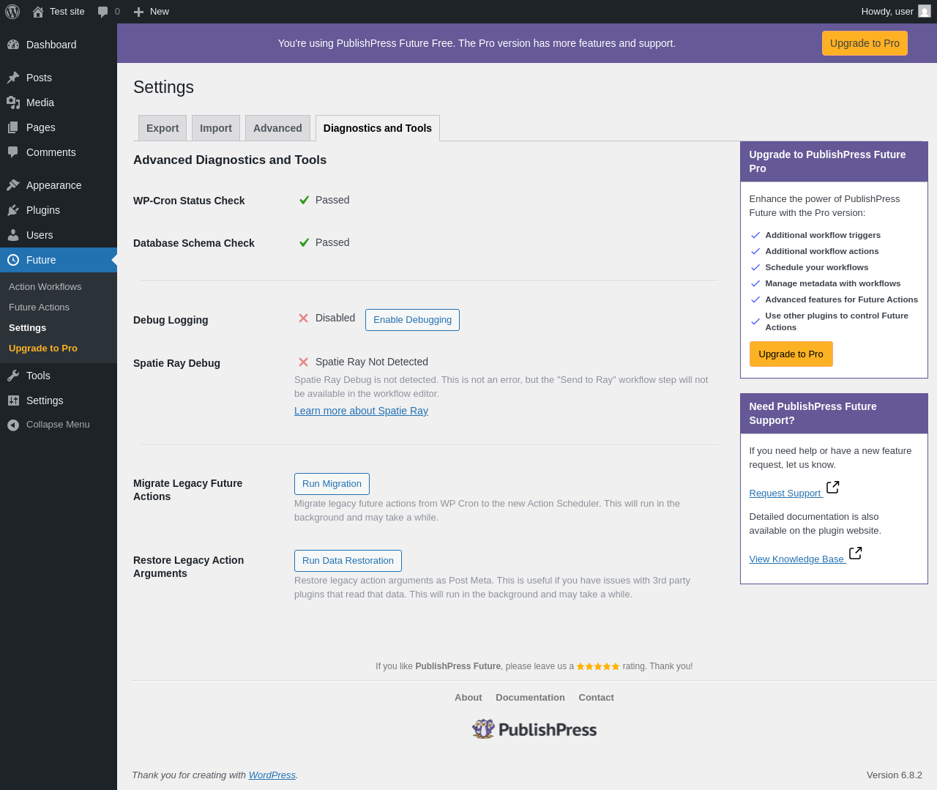This screenshot has width=937, height=790.
Task: Click the "Manage metadata with workflows" feature text
Action: [833, 283]
